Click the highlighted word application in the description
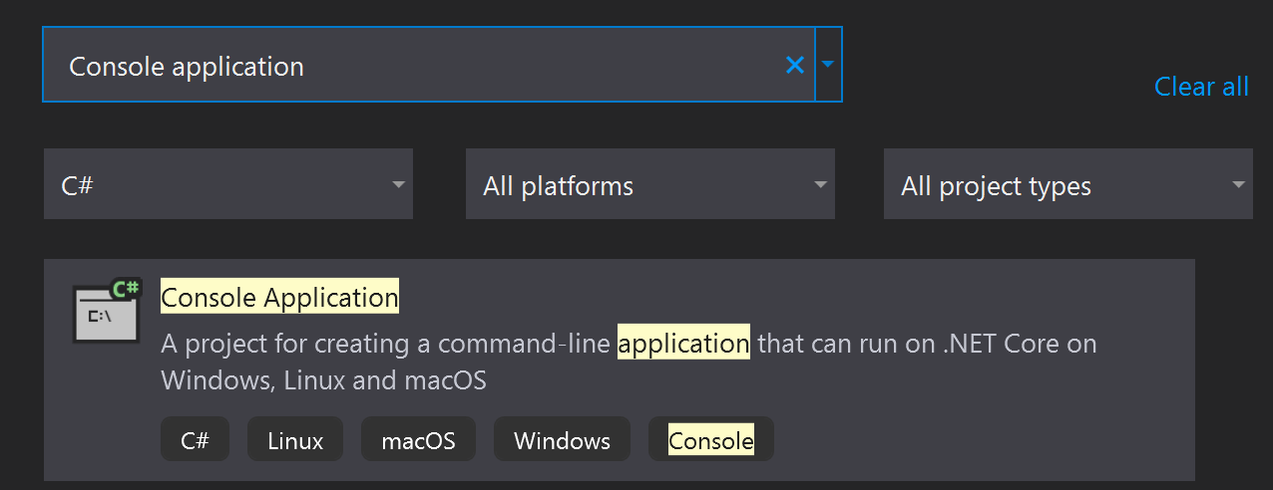 [x=683, y=344]
